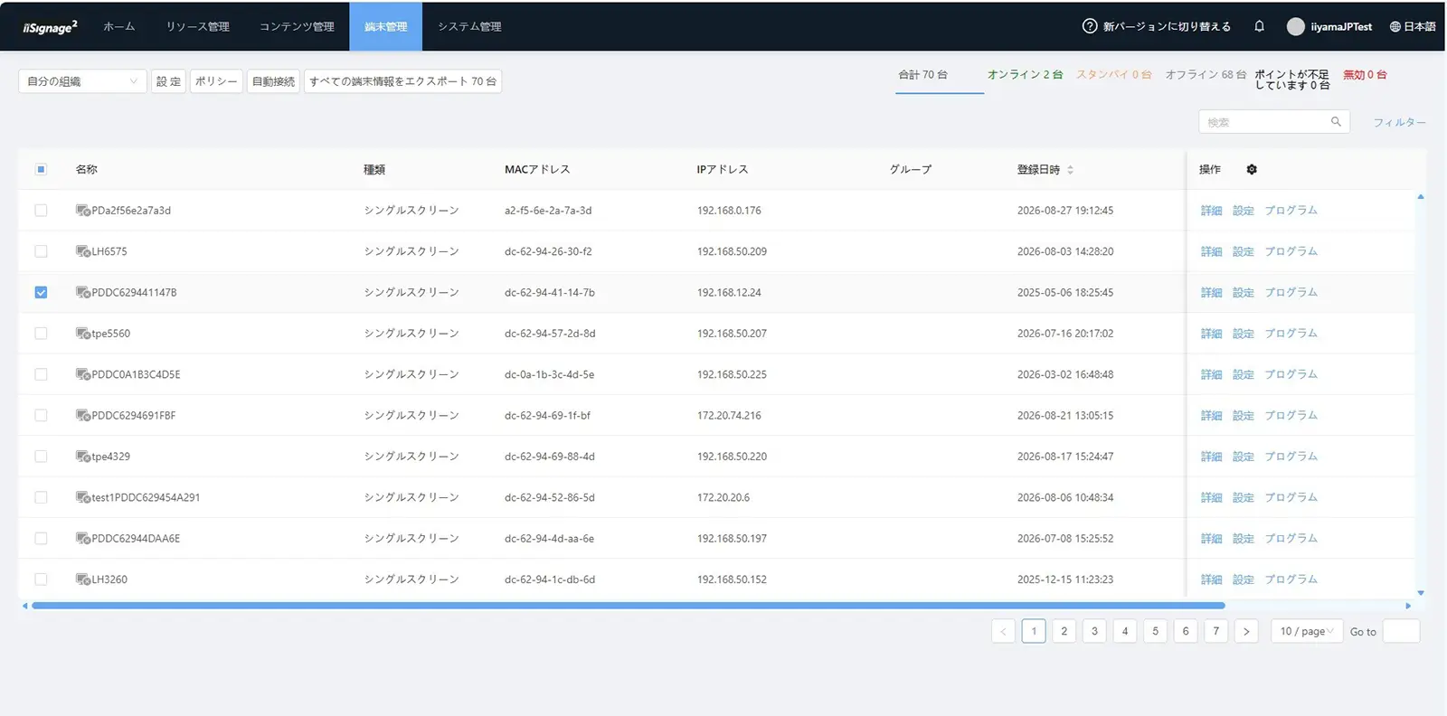
Task: Open the iiyamaJPTest account menu
Action: click(x=1329, y=26)
